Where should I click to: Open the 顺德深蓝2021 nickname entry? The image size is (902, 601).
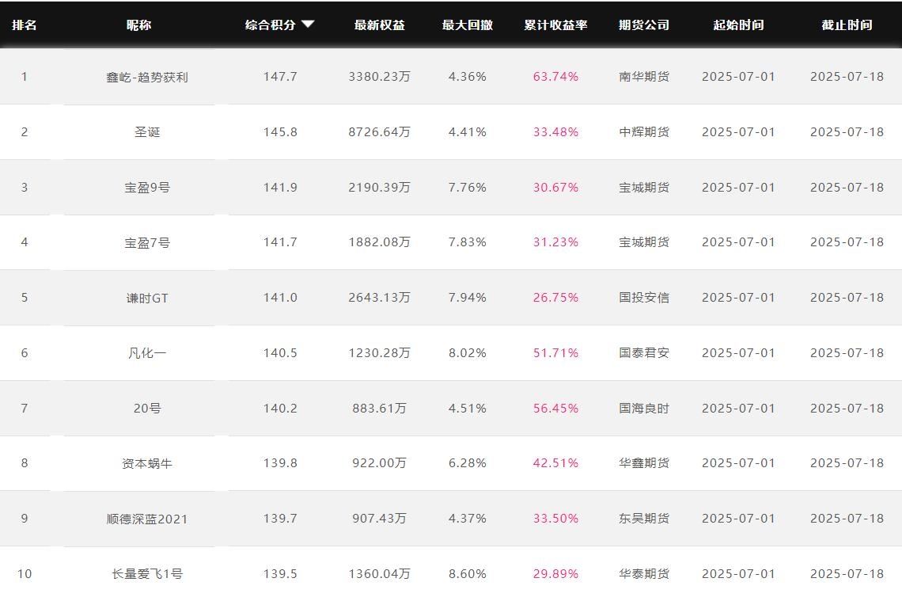click(x=147, y=519)
